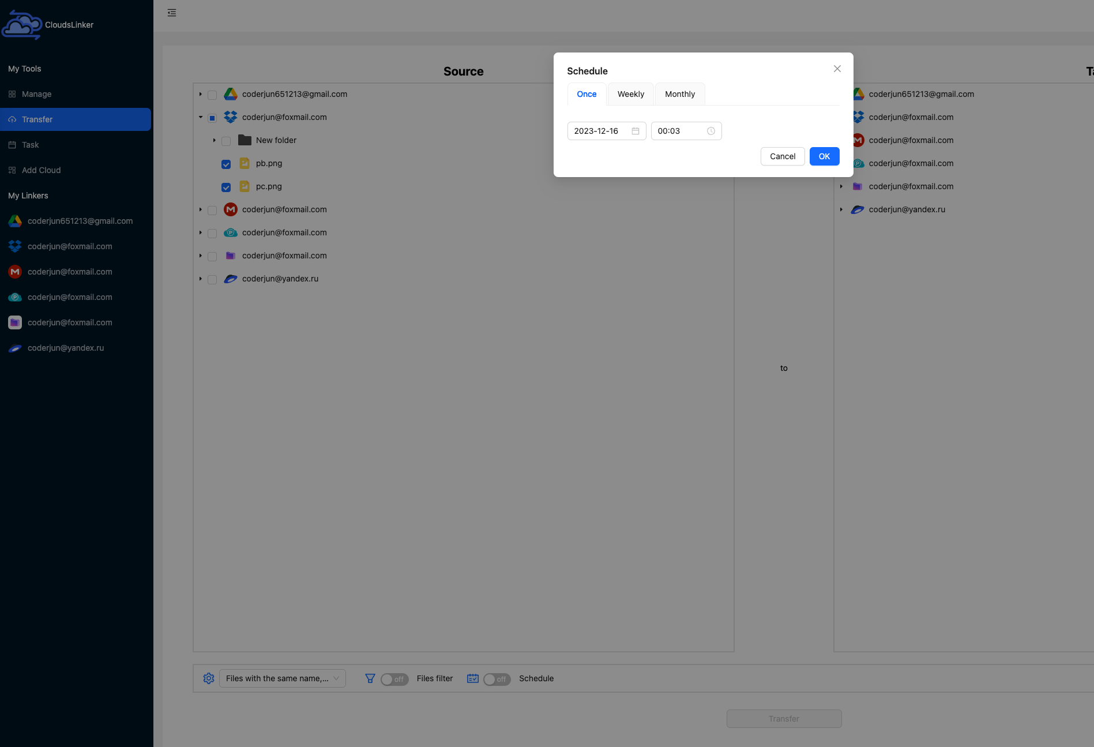Image resolution: width=1094 pixels, height=747 pixels.
Task: Click purple folder icon in Target list
Action: point(858,186)
